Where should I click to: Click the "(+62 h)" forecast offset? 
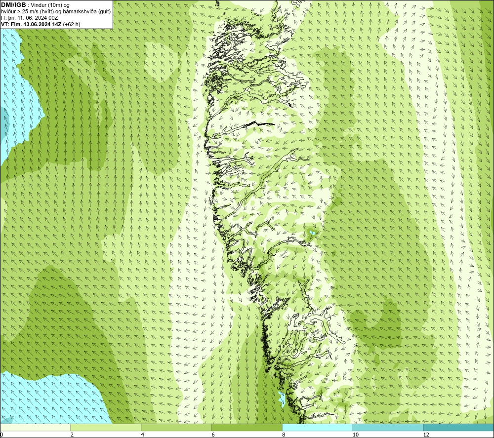click(x=72, y=24)
